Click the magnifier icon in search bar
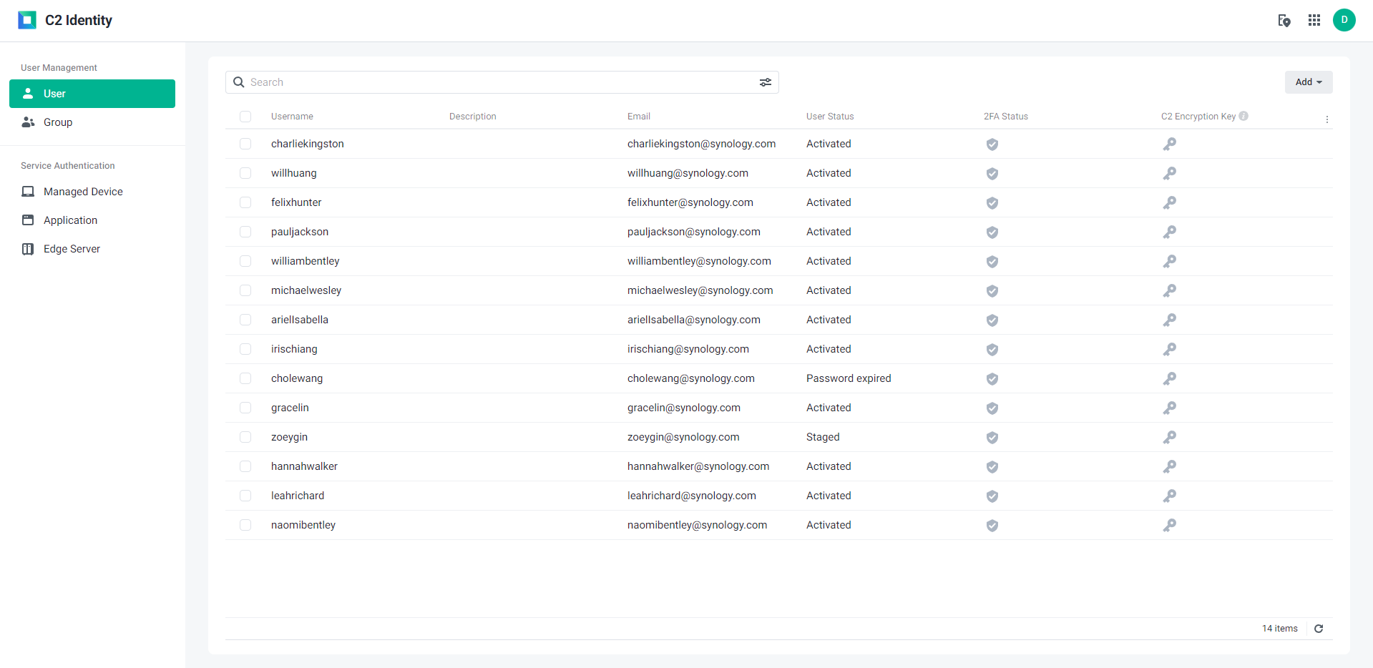This screenshot has height=668, width=1373. point(239,82)
